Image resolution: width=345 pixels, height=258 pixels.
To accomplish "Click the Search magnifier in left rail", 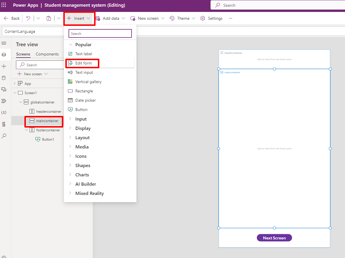I will click(x=4, y=136).
